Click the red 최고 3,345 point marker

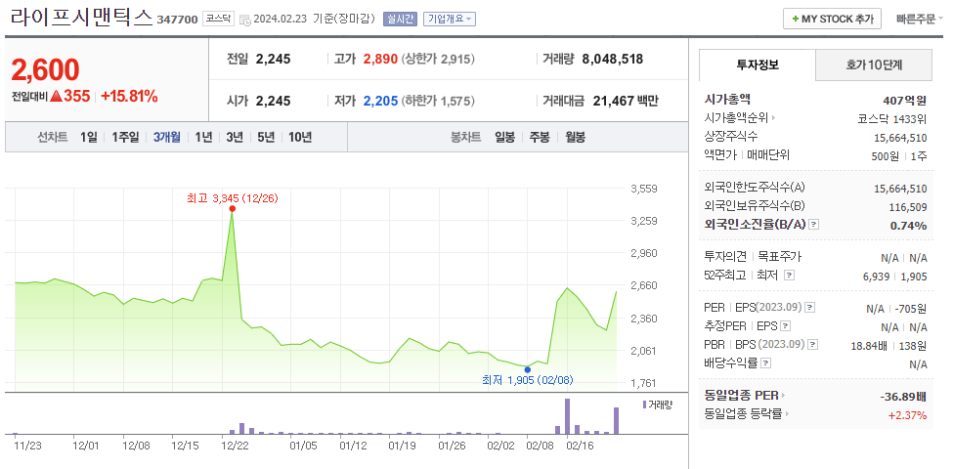coord(233,209)
